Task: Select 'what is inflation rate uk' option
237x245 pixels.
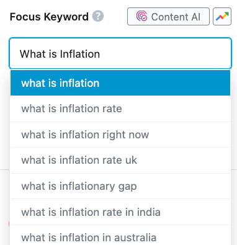Action: click(x=120, y=160)
